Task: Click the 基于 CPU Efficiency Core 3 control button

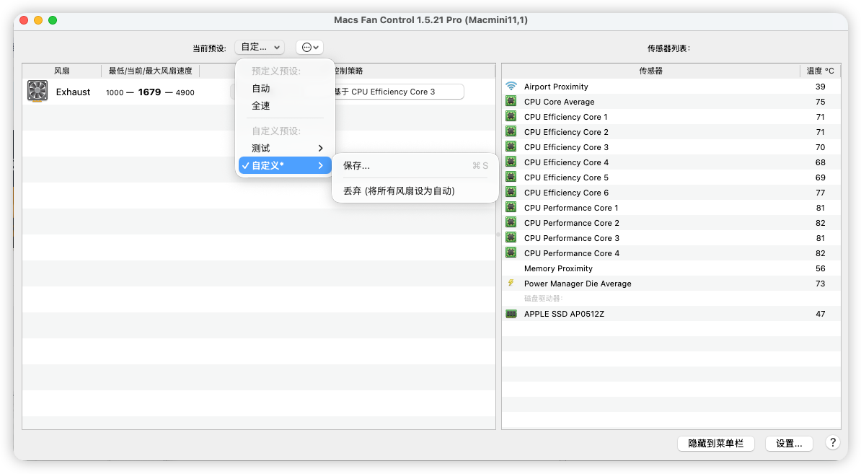Action: coord(397,92)
